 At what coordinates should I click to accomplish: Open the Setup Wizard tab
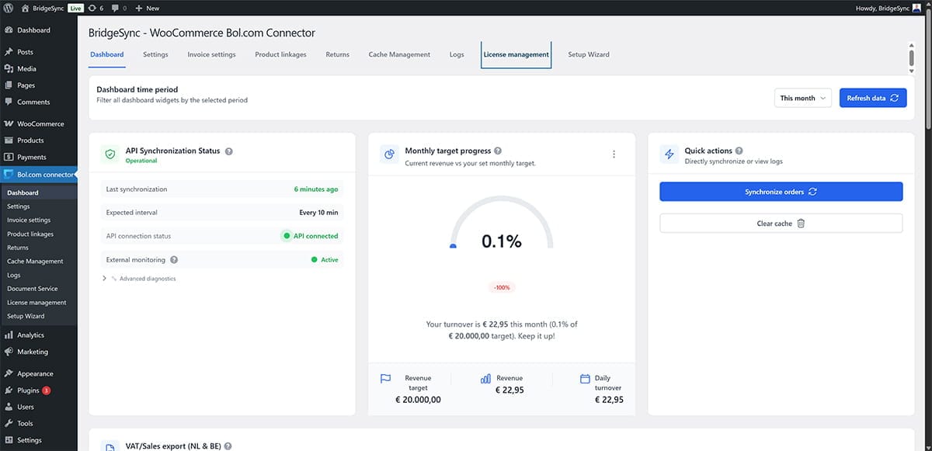point(587,54)
